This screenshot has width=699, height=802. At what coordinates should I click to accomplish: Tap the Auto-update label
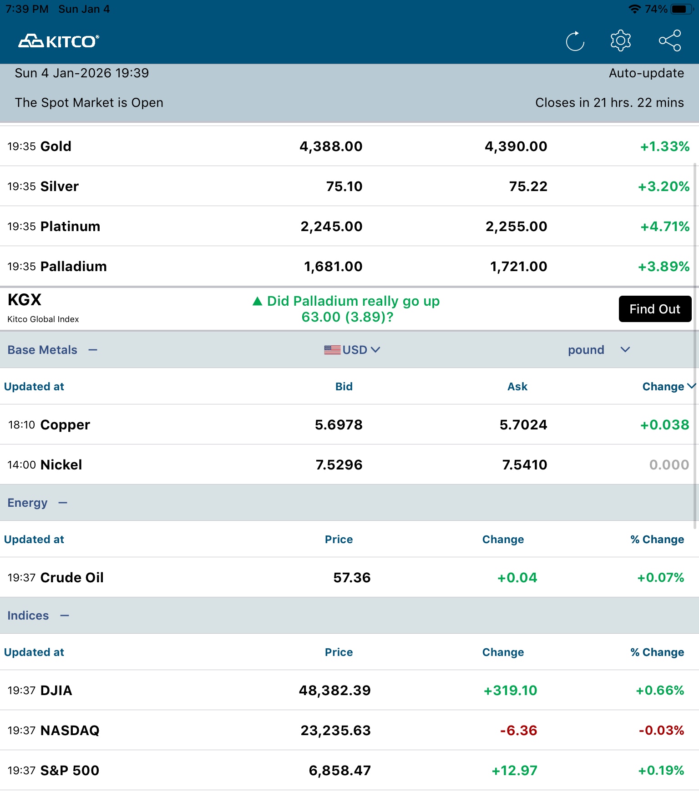(x=646, y=73)
